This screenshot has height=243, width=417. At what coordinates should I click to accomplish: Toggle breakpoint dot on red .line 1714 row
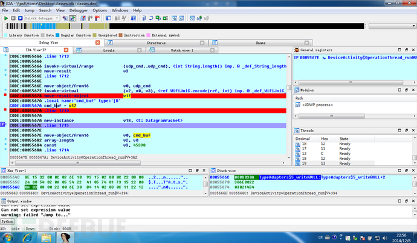click(x=5, y=110)
